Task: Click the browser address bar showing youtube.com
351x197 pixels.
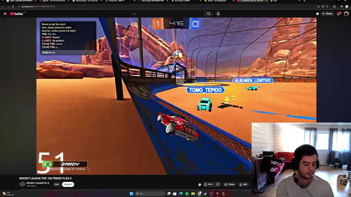Action: (165, 6)
